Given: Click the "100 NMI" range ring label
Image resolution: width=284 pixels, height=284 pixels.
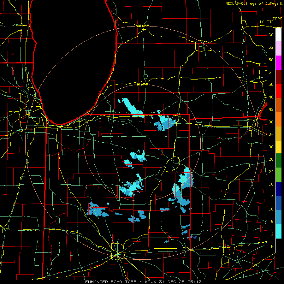Looking at the screenshot, I should (142, 26).
